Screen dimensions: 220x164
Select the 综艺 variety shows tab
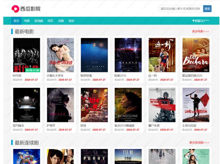pyautogui.click(x=50, y=21)
